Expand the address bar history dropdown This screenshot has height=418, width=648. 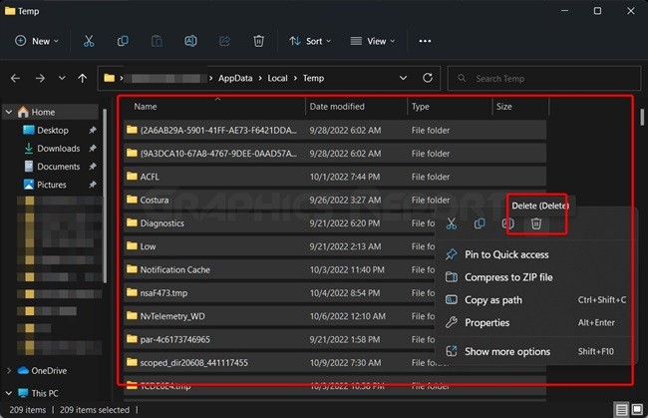click(403, 78)
